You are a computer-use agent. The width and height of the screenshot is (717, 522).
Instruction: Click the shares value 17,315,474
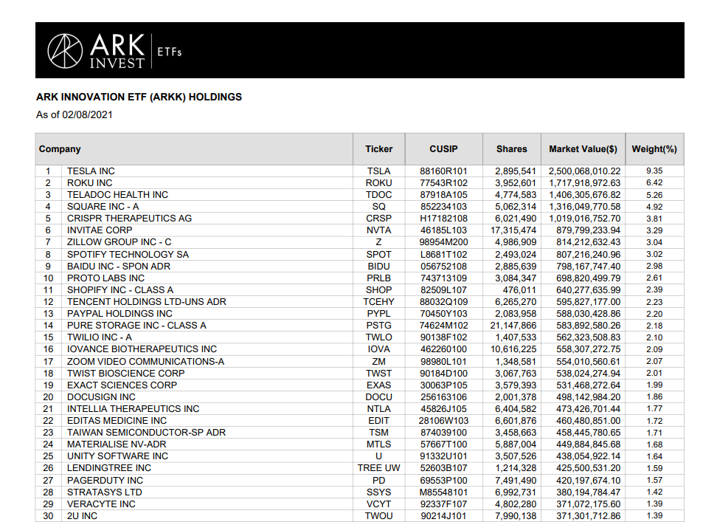pos(513,230)
